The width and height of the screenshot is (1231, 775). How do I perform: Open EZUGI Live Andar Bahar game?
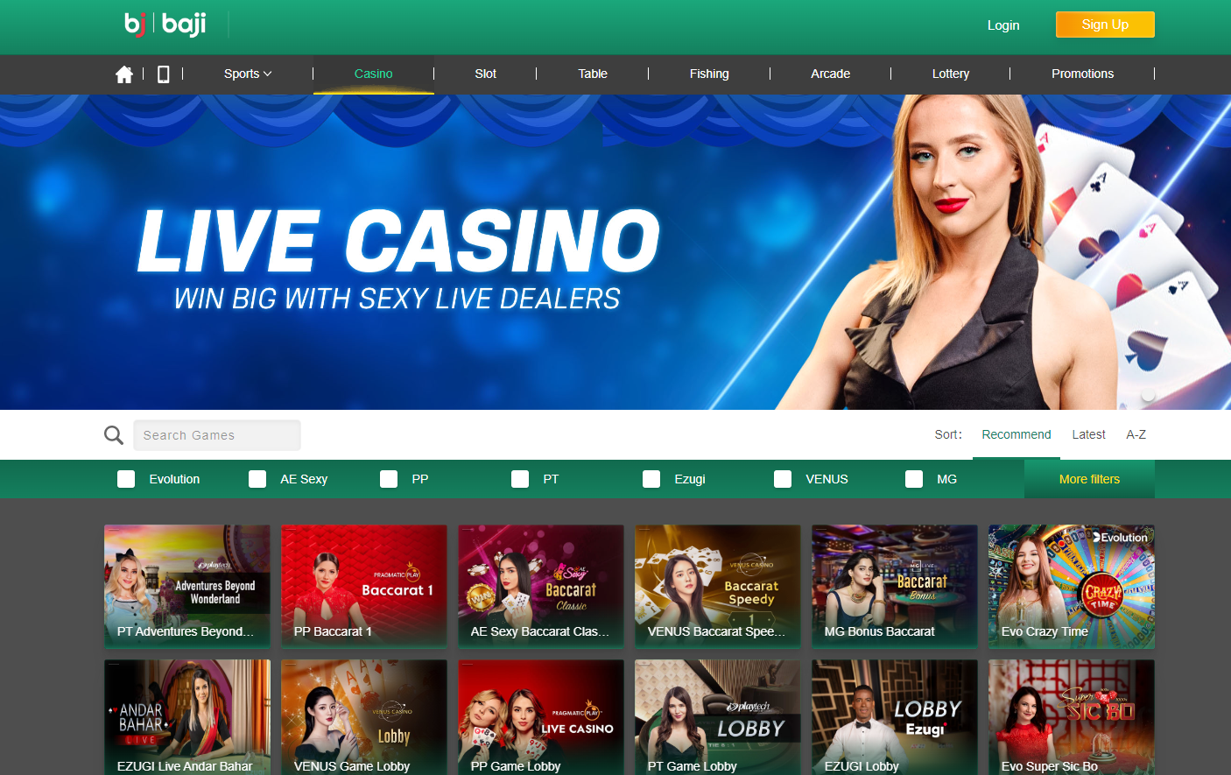tap(186, 718)
